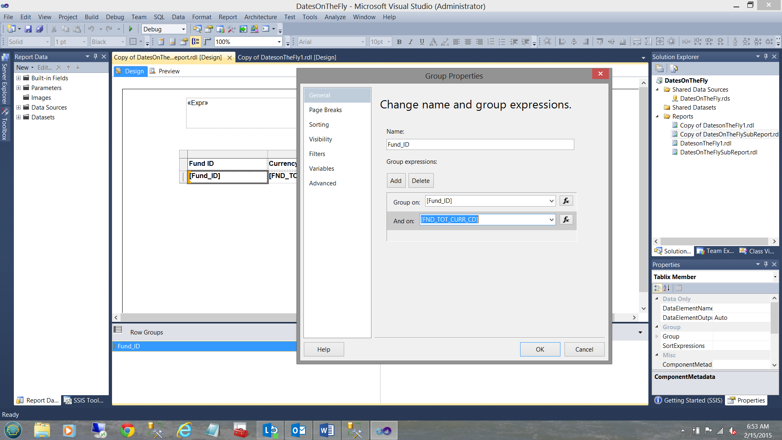Viewport: 782px width, 440px height.
Task: Open Google Chrome from the taskbar
Action: coord(127,430)
